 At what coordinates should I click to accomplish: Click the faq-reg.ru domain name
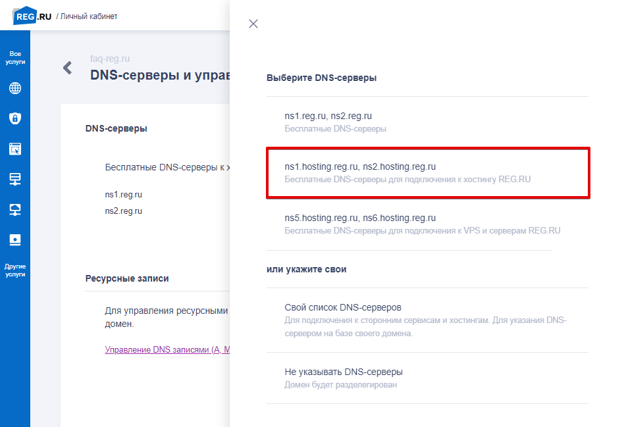(x=110, y=59)
